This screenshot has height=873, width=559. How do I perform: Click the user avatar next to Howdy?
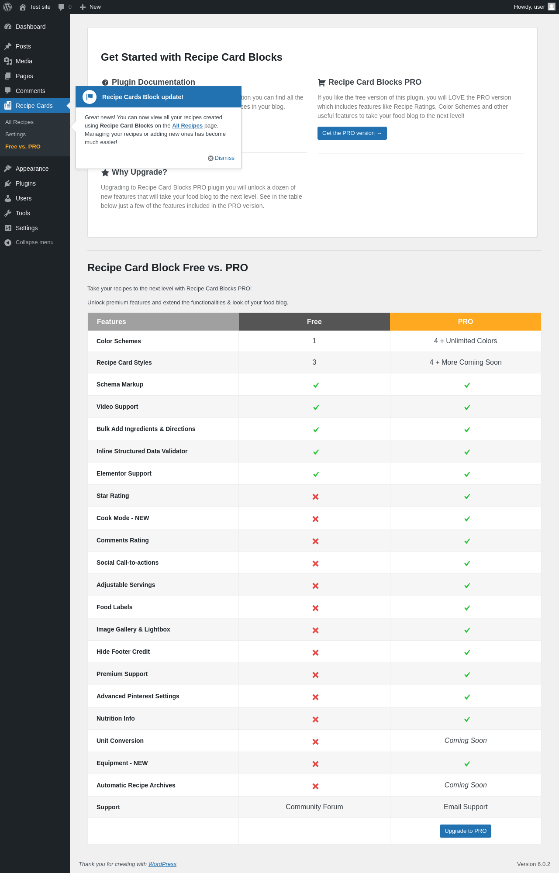pos(552,7)
